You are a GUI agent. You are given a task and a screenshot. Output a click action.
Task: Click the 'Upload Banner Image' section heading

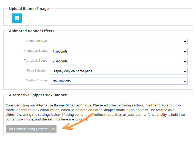click(29, 9)
